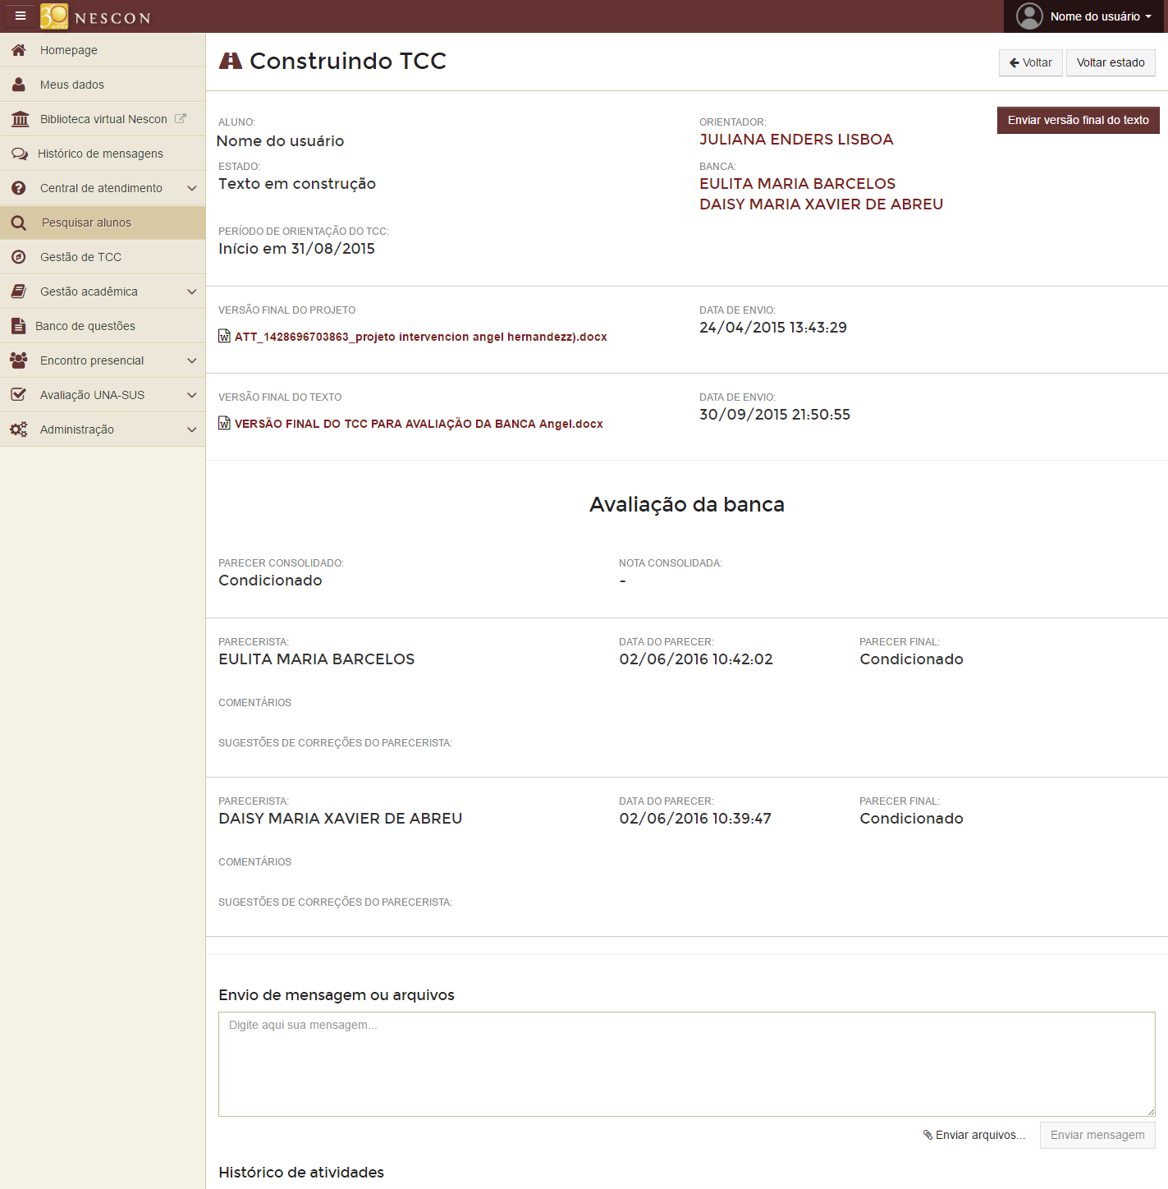1168x1189 pixels.
Task: Click the NESCON brand text
Action: pyautogui.click(x=112, y=18)
